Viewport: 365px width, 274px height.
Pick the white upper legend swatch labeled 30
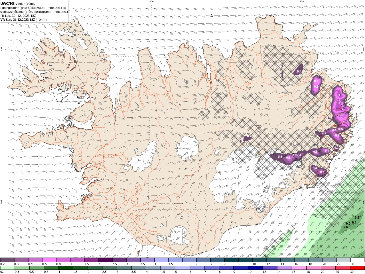tap(358, 260)
